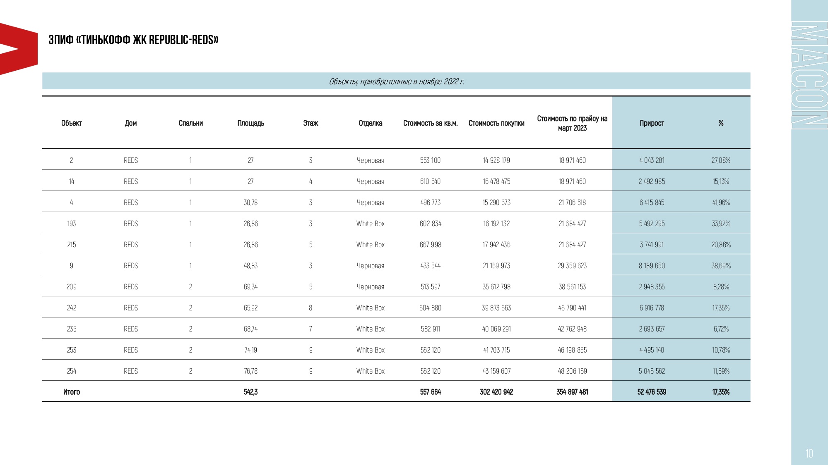
Task: Select the blue banner Объекты, приобретенные в ноябре 2022
Action: click(396, 81)
